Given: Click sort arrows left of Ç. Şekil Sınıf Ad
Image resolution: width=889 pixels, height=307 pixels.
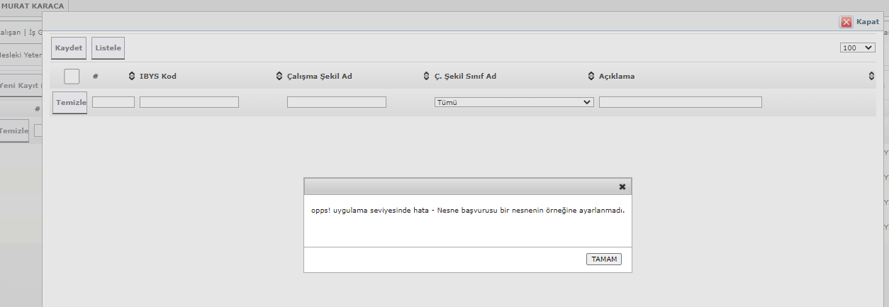Looking at the screenshot, I should [426, 76].
